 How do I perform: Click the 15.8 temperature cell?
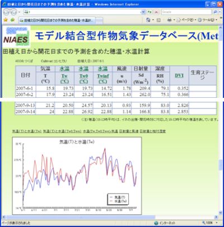[46, 88]
